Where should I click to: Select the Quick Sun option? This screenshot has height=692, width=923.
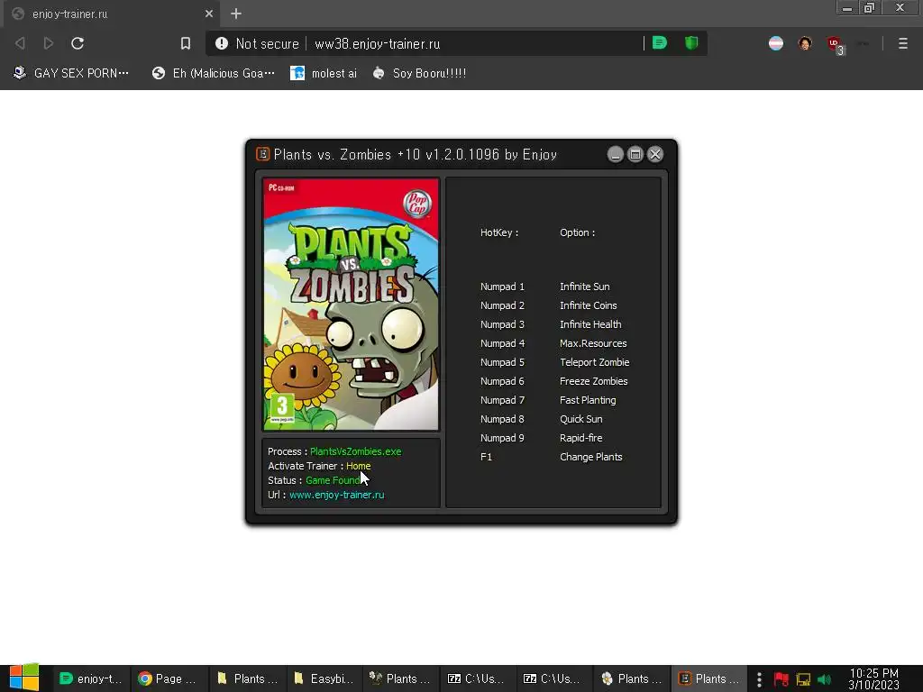[581, 419]
